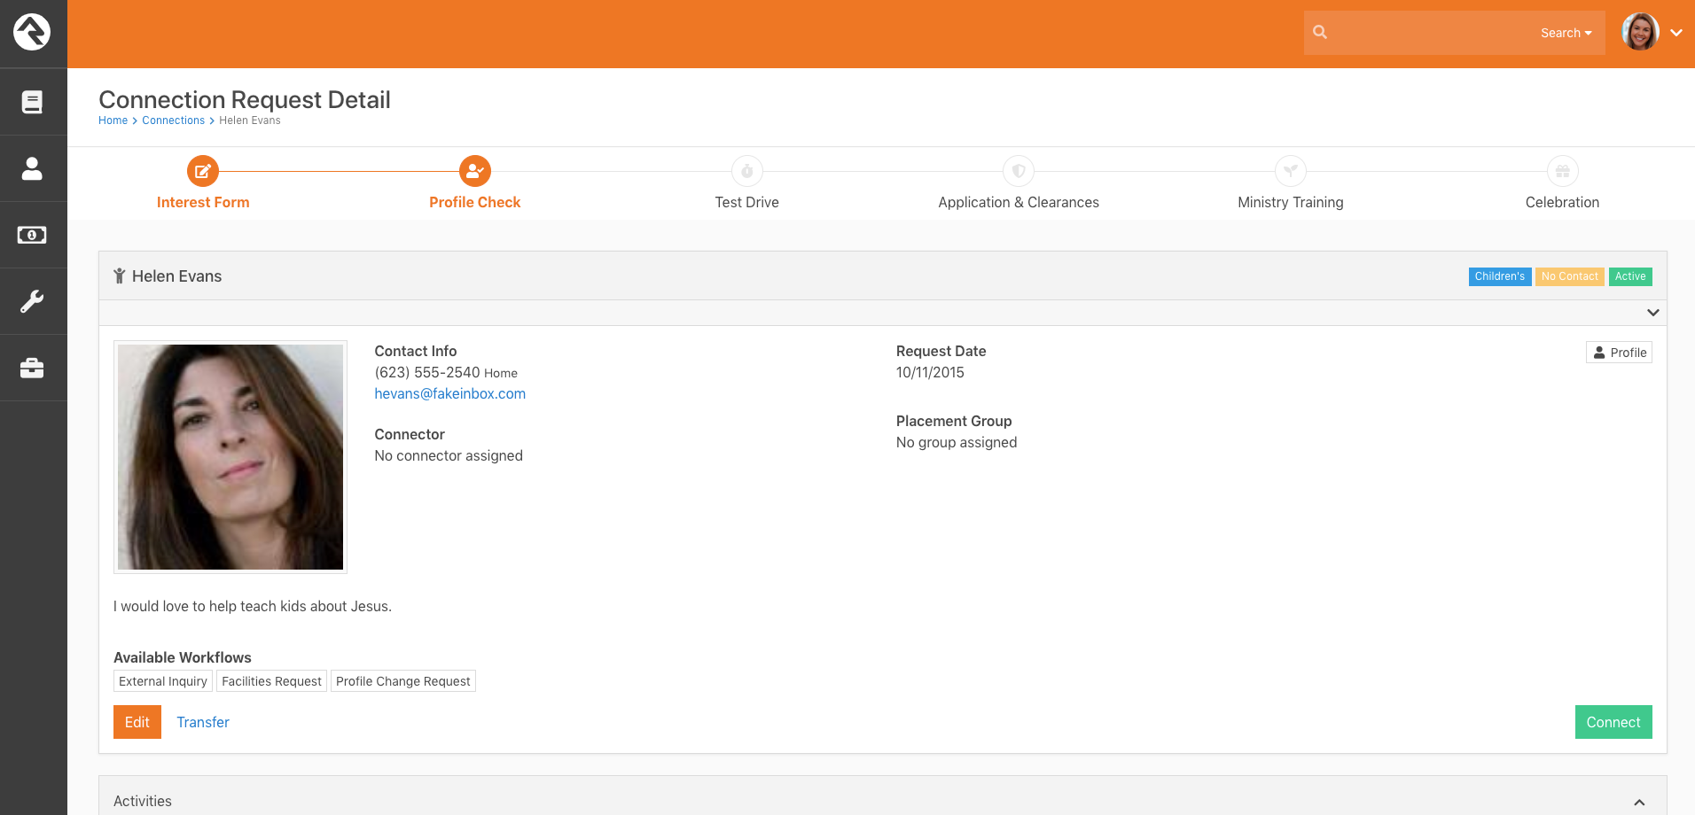
Task: Click the green Connect button
Action: pos(1613,722)
